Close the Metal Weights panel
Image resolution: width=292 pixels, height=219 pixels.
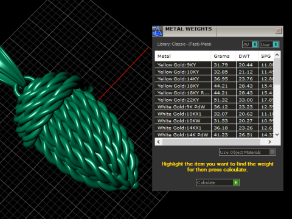point(278,31)
